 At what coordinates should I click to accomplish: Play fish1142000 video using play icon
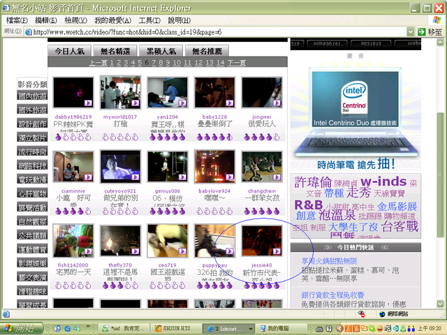[x=88, y=251]
